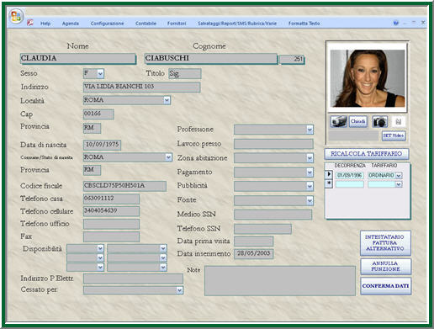Select the current tariffario record arrow marker
Screen dimensions: 434x329
tap(329, 174)
